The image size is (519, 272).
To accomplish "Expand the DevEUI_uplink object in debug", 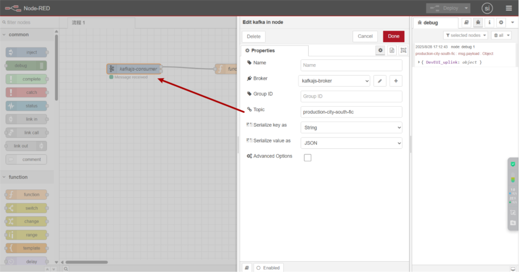I will [x=420, y=63].
